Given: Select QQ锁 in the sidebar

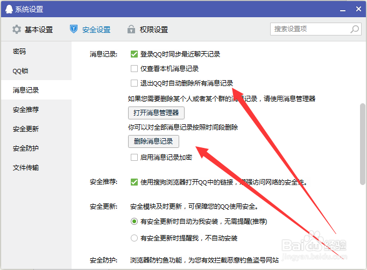Looking at the screenshot, I should (x=36, y=70).
